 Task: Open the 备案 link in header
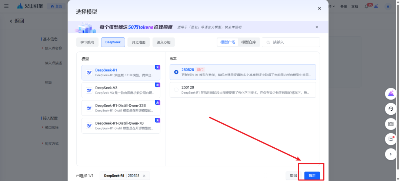click(x=344, y=6)
